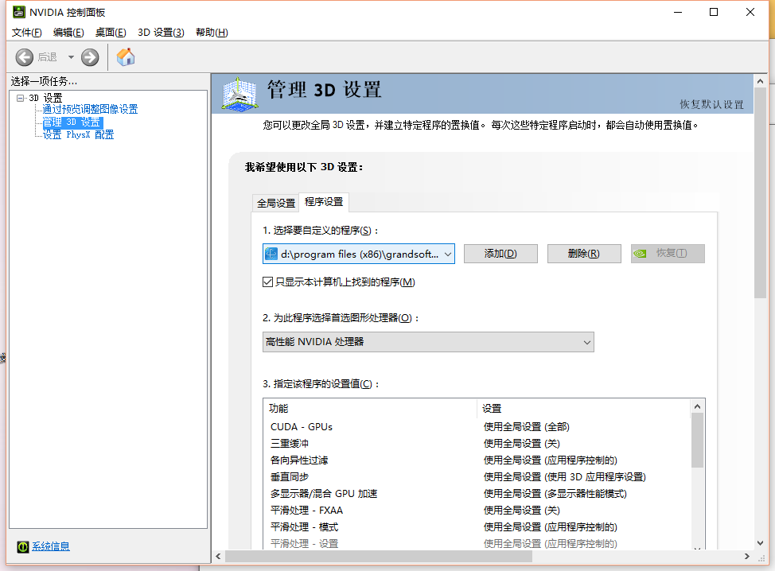Select 设置 PhysX 配置 tree item
This screenshot has height=571, width=775.
coord(78,134)
